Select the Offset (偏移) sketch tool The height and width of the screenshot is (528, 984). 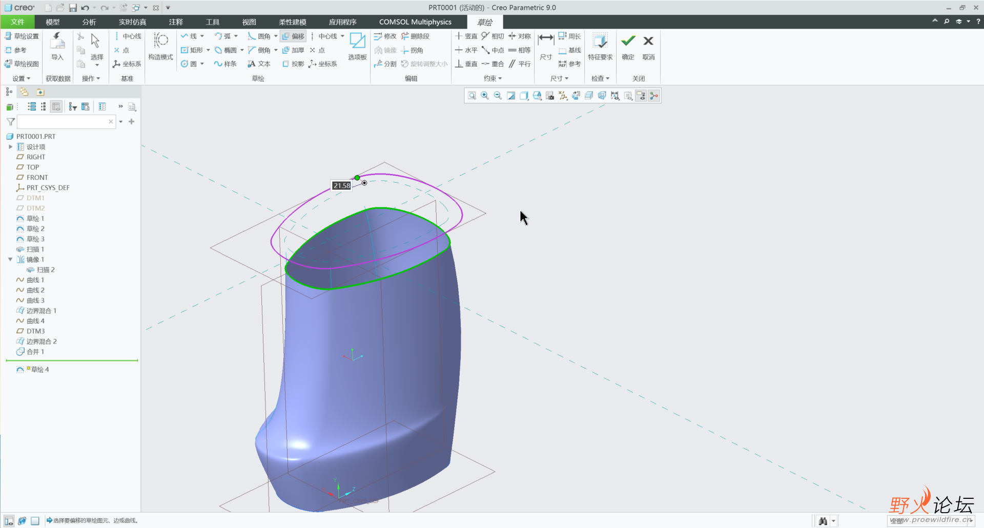click(293, 36)
